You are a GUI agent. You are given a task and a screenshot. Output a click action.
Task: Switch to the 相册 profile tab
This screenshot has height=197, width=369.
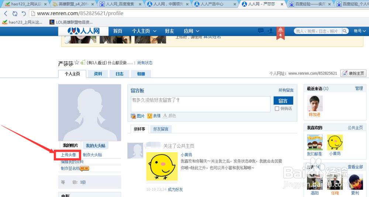pos(141,74)
